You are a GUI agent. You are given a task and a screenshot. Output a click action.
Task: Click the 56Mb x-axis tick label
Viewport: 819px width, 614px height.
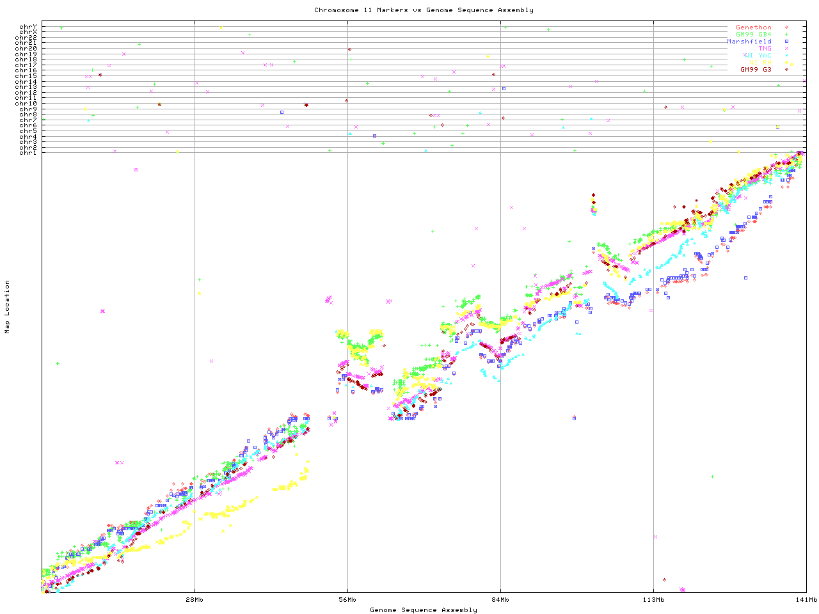(347, 600)
